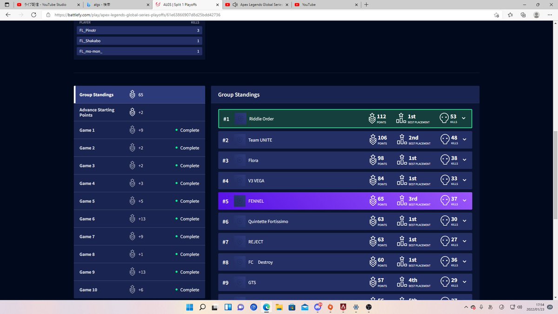
Task: Select the Group Standings sidebar tab
Action: [139, 94]
